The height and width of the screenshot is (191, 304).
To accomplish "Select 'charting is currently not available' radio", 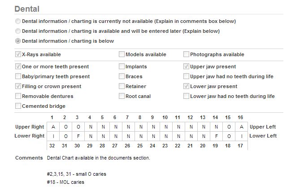I will click(x=18, y=21).
